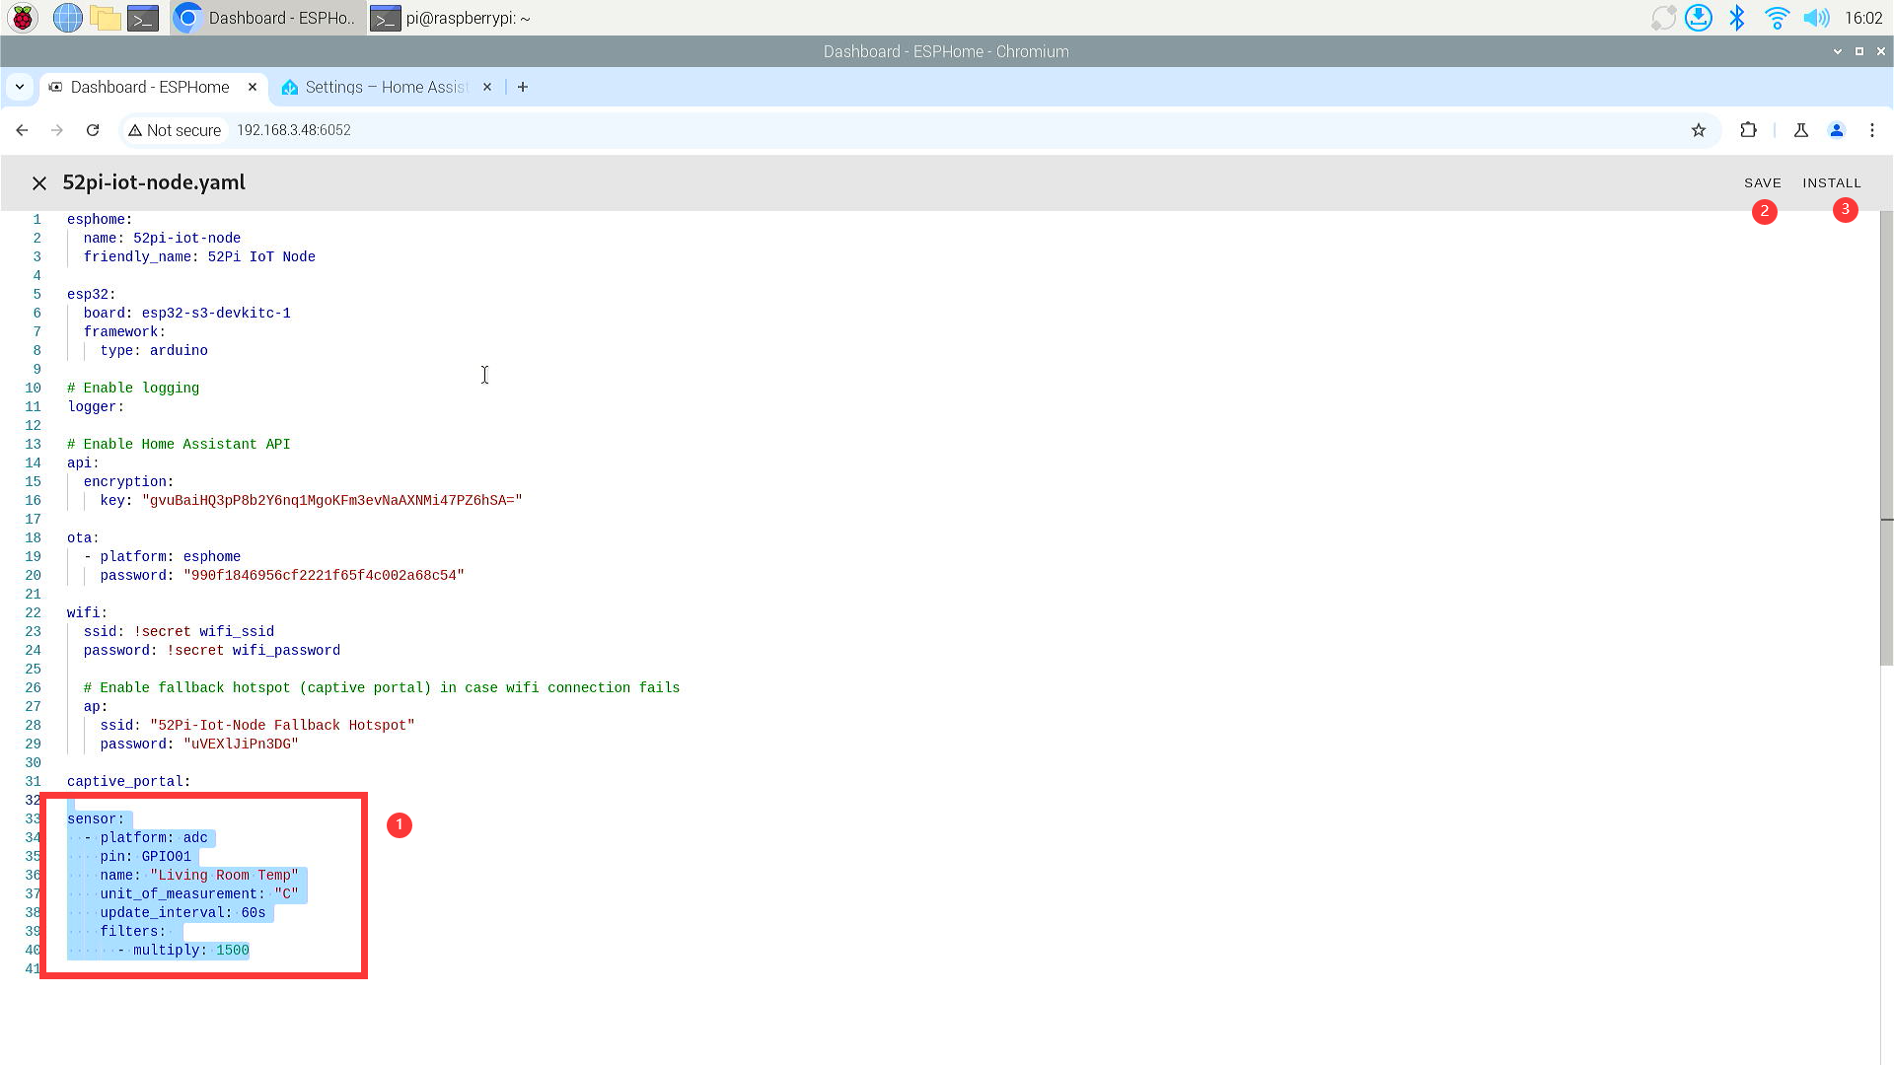1894x1065 pixels.
Task: Close the Settings – Home Assistant tab
Action: click(x=487, y=87)
